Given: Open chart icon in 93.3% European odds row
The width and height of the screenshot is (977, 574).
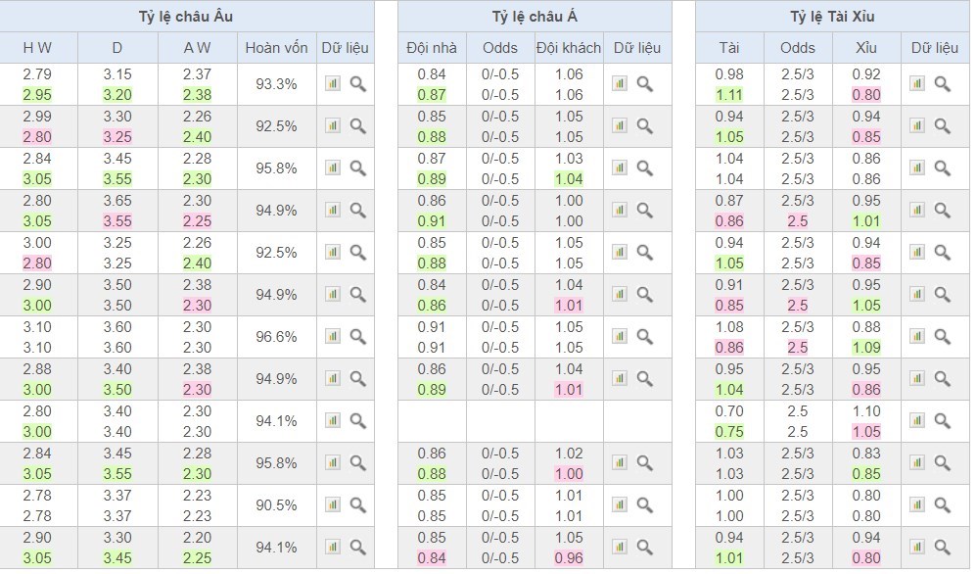Looking at the screenshot, I should pyautogui.click(x=333, y=83).
